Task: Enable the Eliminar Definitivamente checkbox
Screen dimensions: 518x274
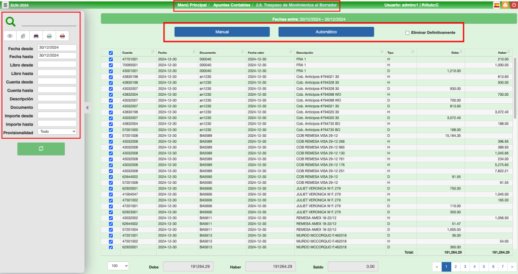Action: tap(407, 33)
